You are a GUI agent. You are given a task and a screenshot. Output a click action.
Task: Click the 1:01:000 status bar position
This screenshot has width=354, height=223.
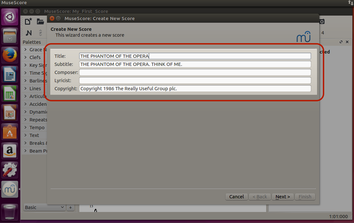coord(338,217)
